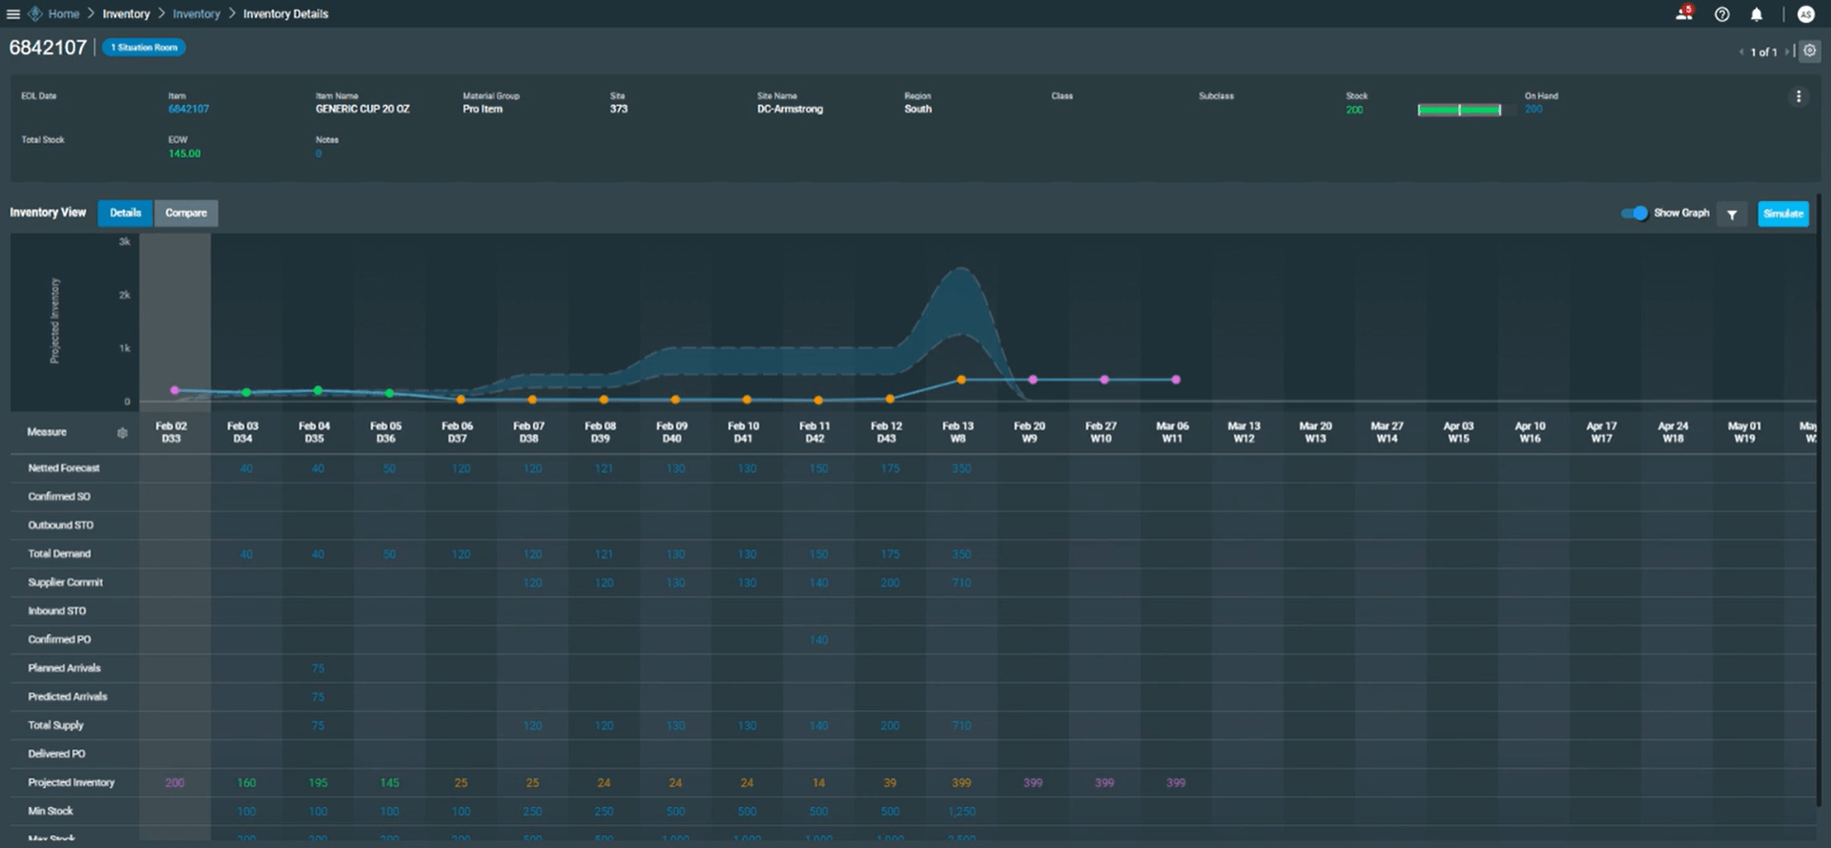Select the Inbound STO row label
This screenshot has width=1831, height=848.
[x=57, y=611]
